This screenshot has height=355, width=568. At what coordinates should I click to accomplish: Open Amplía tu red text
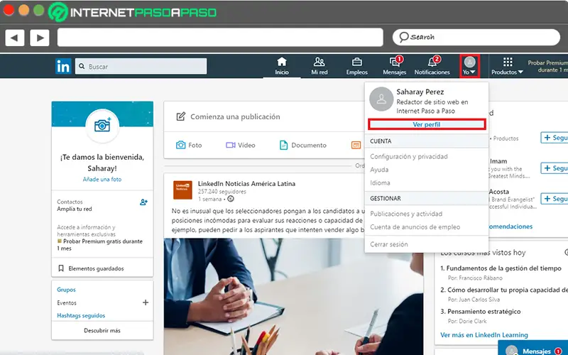point(75,209)
